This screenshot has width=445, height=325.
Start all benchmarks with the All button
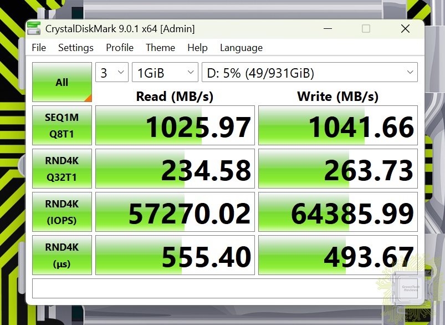click(x=62, y=82)
